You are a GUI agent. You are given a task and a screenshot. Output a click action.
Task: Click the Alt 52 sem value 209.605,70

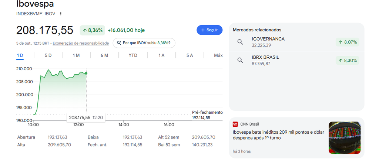204,137
